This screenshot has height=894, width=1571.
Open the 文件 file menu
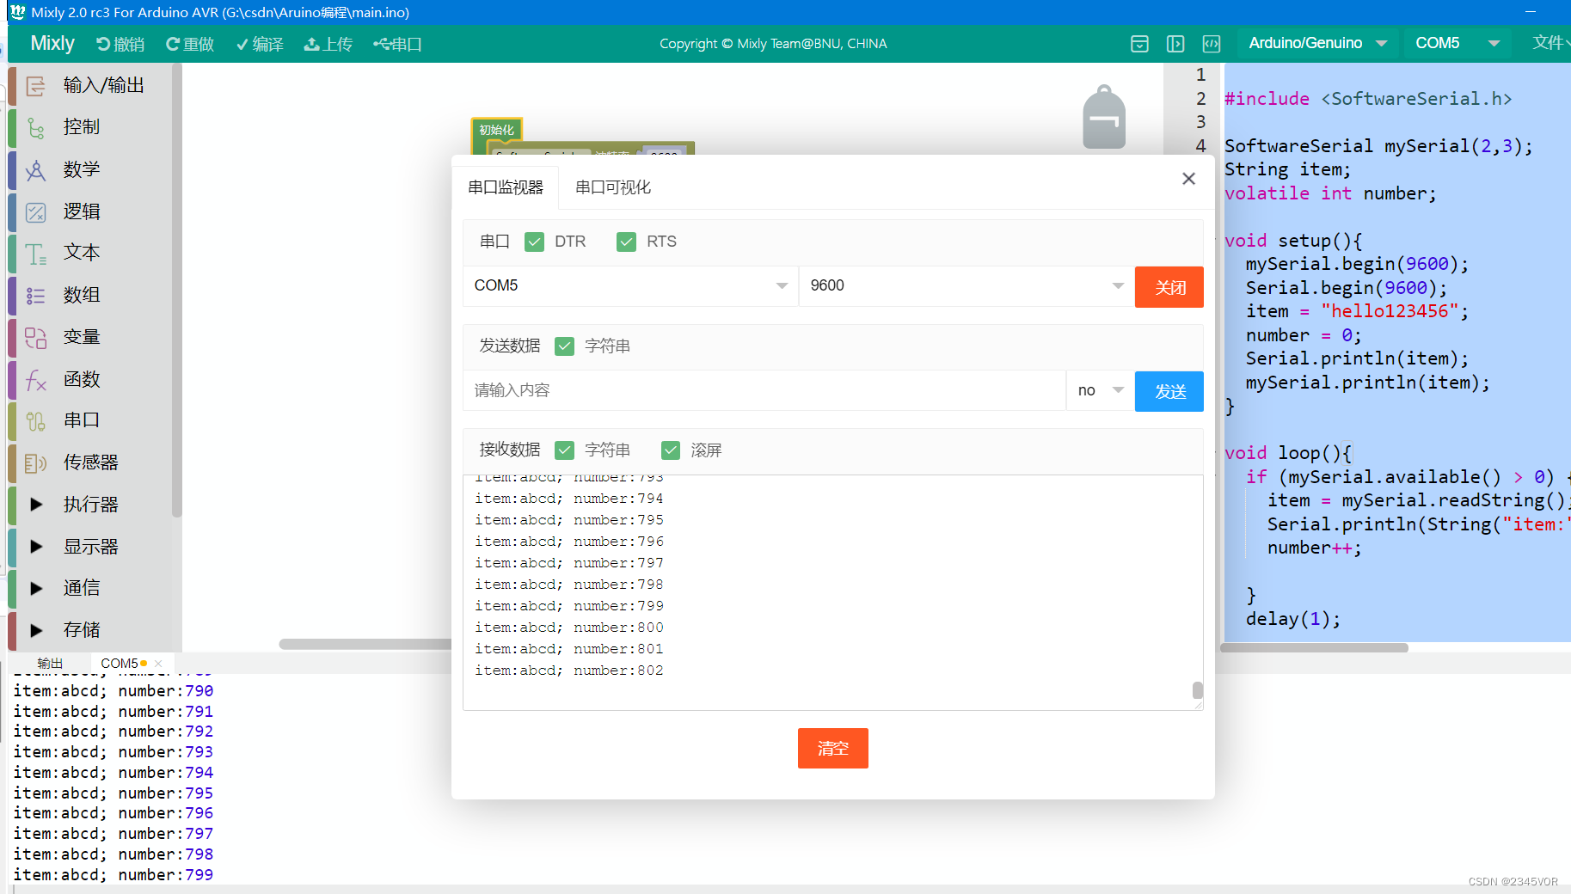click(x=1550, y=43)
